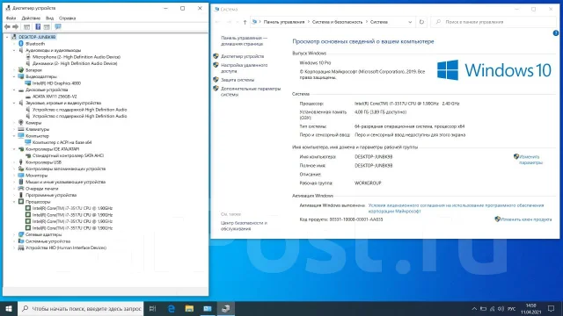Collapse the Видеоадаптеры node
The width and height of the screenshot is (563, 316).
point(14,76)
